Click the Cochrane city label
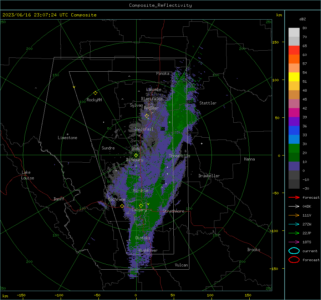 coord(117,199)
